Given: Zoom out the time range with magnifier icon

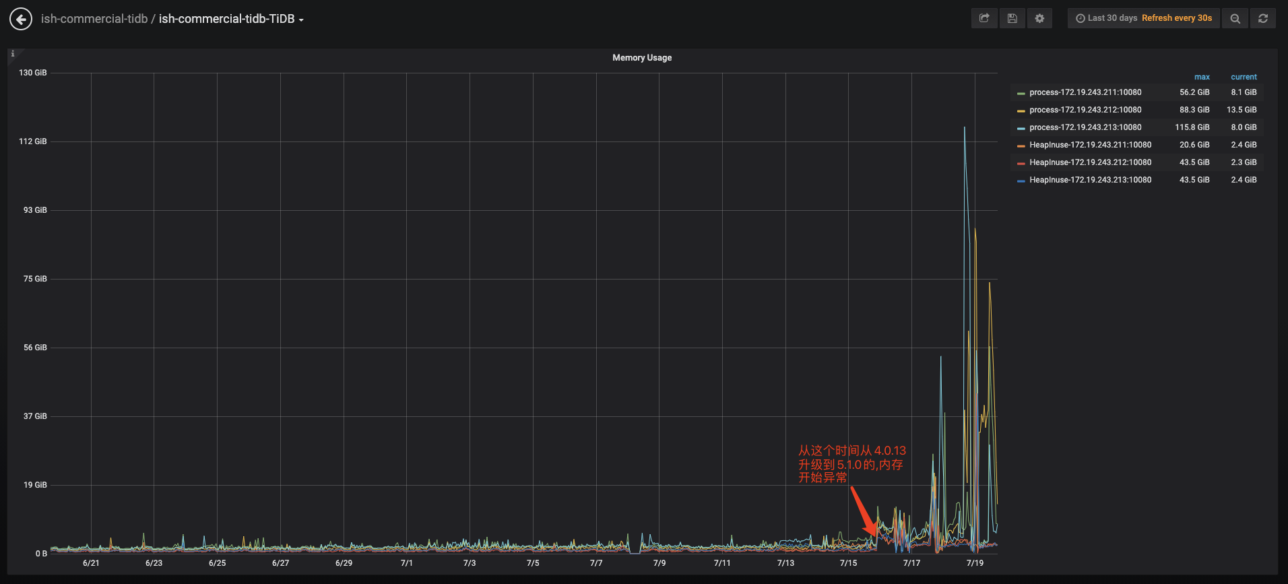Looking at the screenshot, I should (1235, 18).
